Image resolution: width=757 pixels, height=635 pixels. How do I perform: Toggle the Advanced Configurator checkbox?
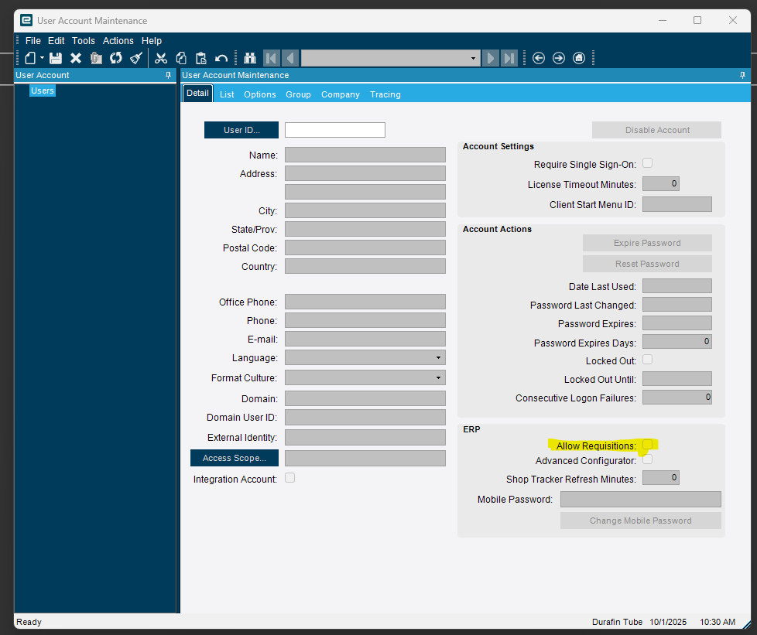click(648, 459)
